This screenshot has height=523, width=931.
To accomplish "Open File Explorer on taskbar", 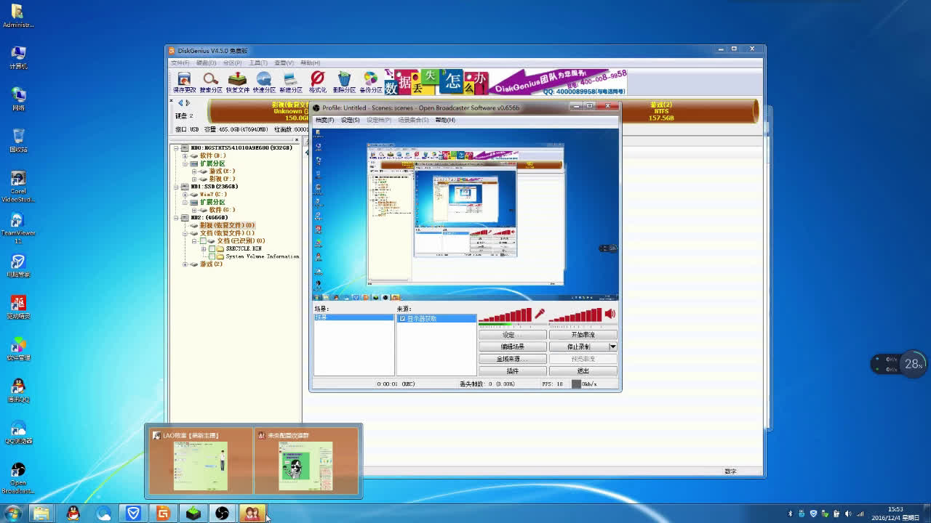I will pyautogui.click(x=41, y=514).
